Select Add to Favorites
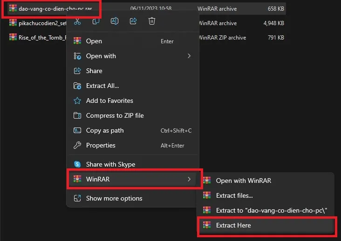The image size is (341, 241). coord(133,100)
